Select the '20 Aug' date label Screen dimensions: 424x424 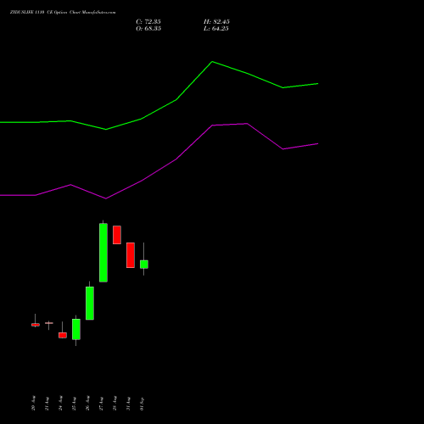pos(33,403)
